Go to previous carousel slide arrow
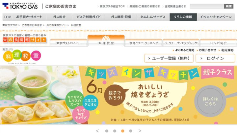Screen dimensions: 237x133 point(97,131)
